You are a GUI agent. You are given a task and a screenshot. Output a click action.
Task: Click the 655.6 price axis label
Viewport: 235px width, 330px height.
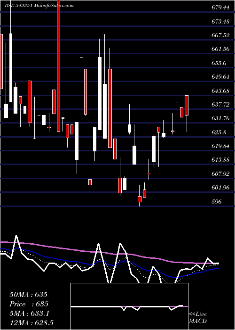click(x=219, y=63)
